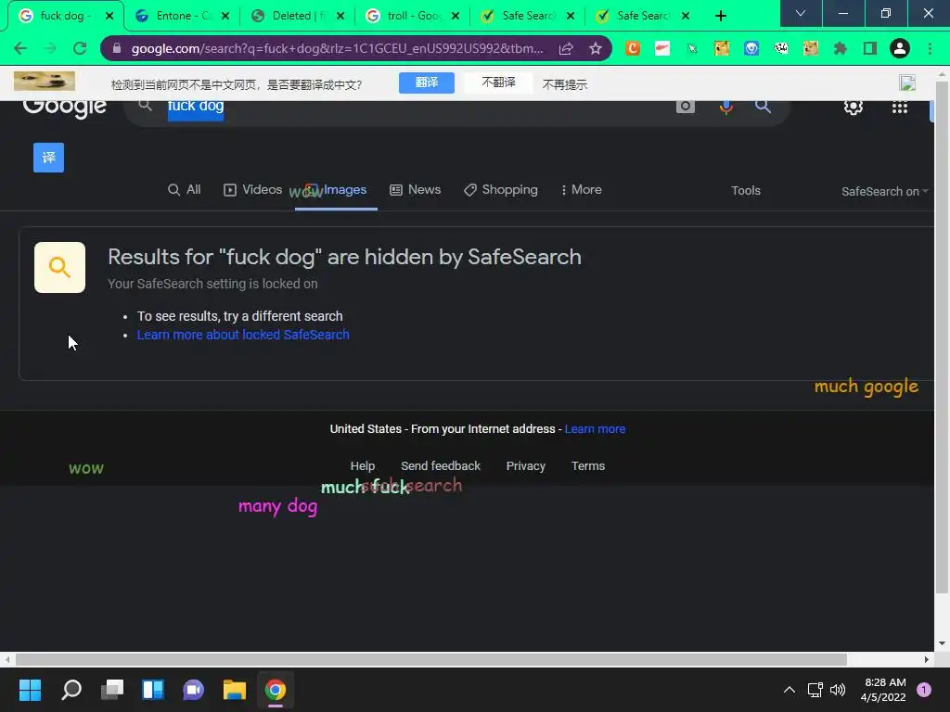Open volume control in the system tray
This screenshot has height=712, width=950.
[x=838, y=690]
